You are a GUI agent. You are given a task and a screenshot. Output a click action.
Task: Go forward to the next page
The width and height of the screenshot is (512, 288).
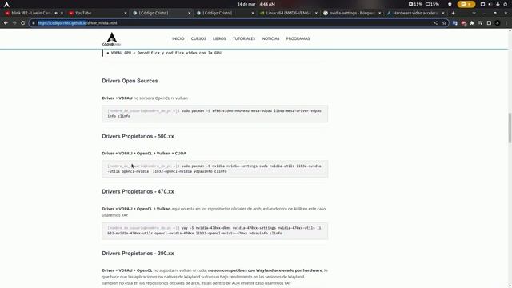click(14, 23)
